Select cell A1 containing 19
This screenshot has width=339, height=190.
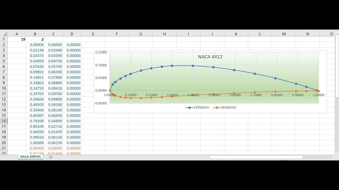click(x=17, y=39)
